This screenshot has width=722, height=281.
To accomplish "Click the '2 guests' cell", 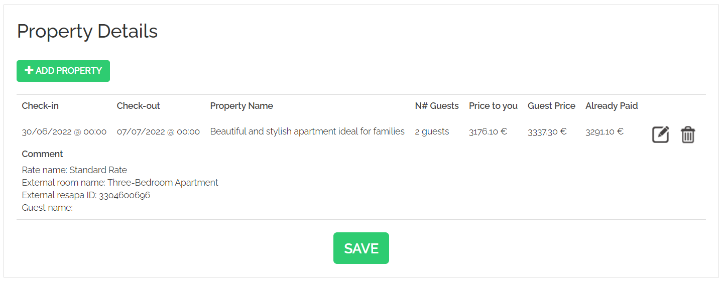I will [432, 131].
